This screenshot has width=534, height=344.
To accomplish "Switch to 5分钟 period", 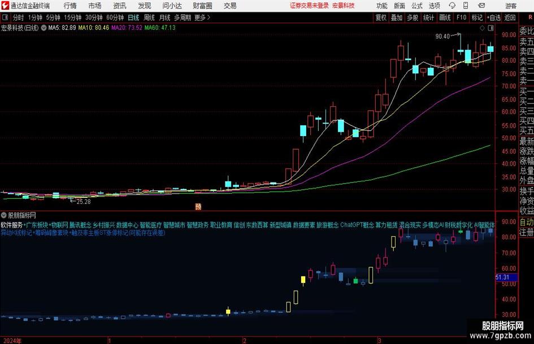I will tap(53, 18).
